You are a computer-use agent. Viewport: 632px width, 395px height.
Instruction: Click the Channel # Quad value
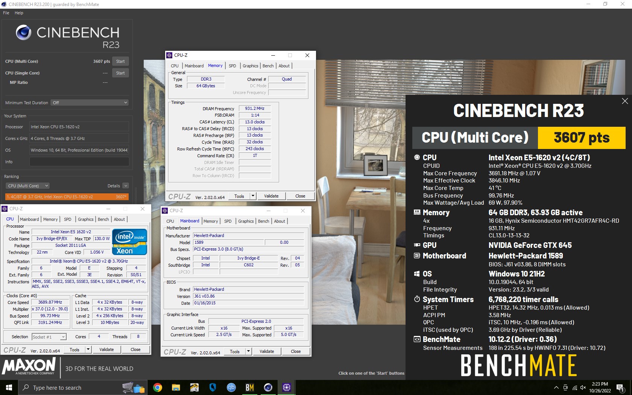287,79
